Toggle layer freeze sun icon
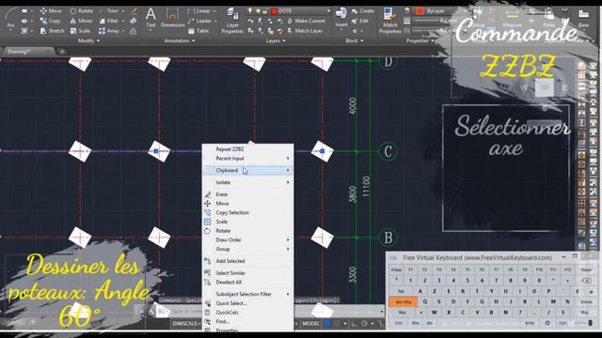602x338 pixels. pos(258,10)
